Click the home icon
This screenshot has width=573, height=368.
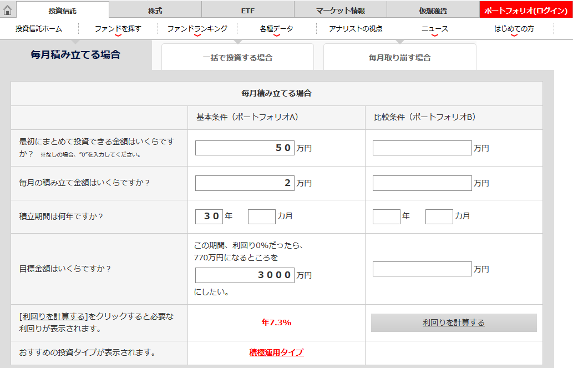(8, 10)
